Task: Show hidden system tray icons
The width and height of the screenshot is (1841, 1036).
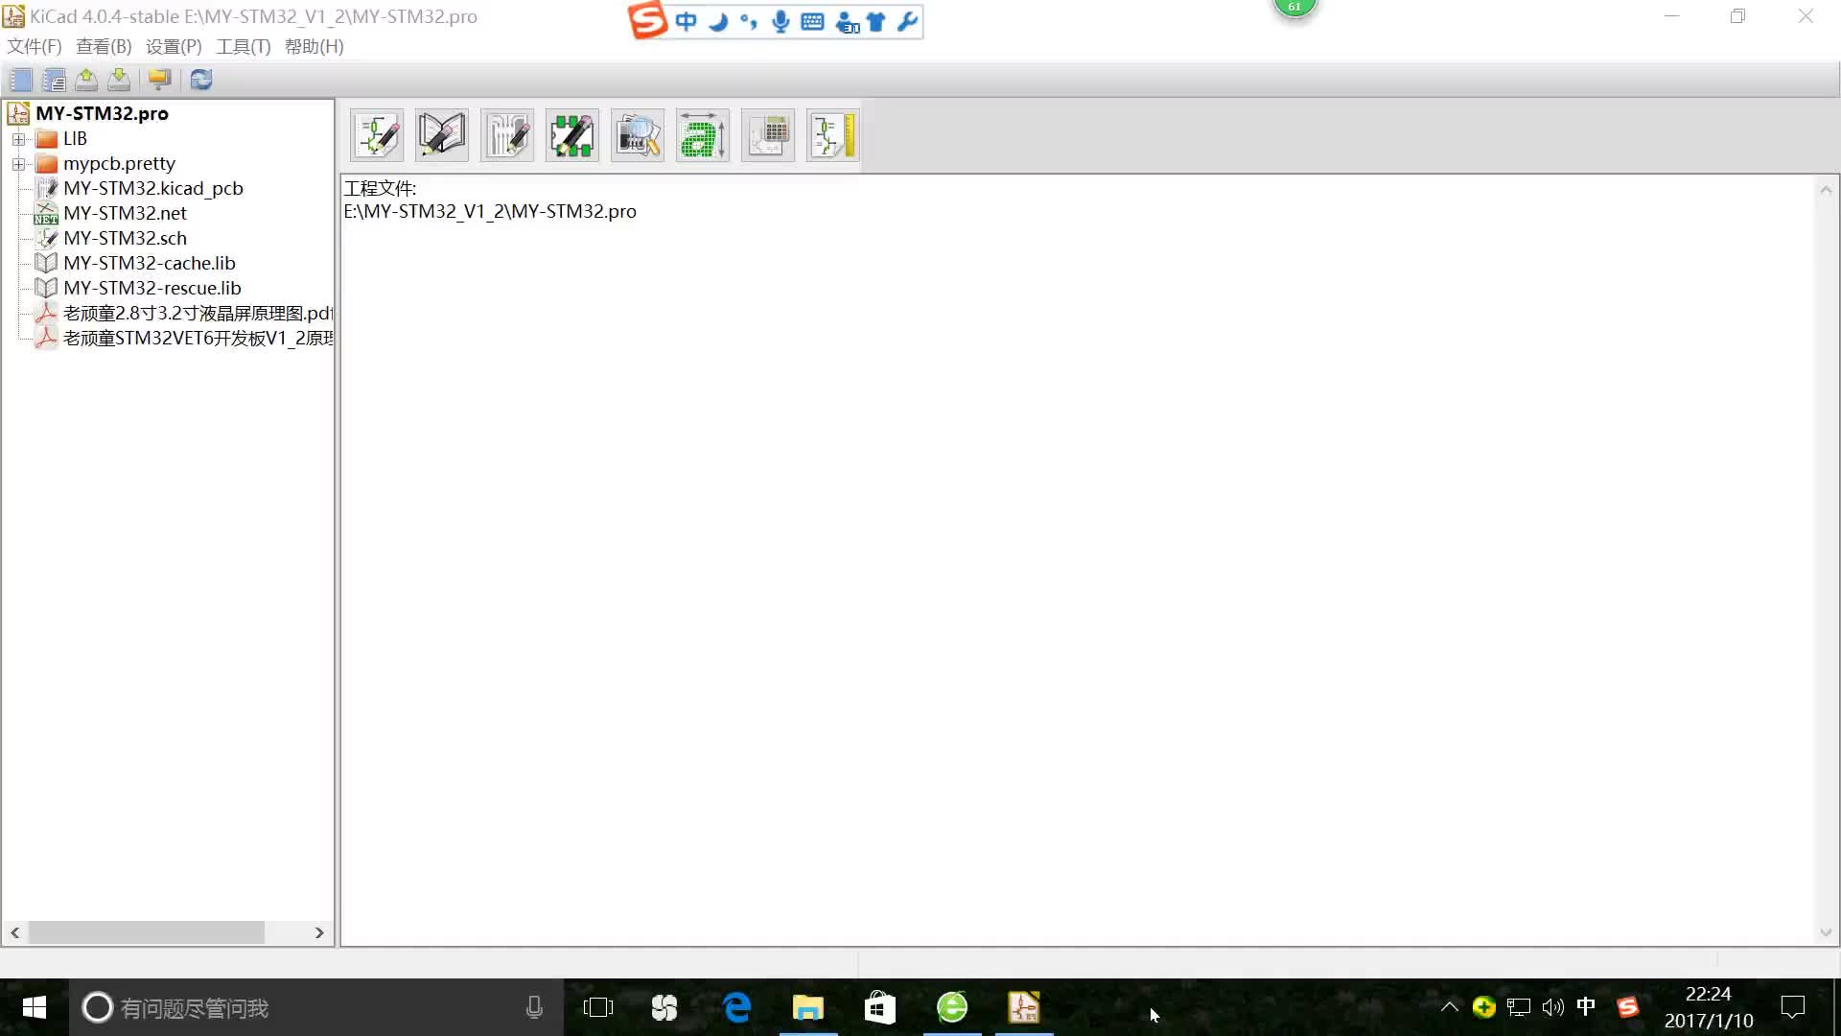Action: pos(1450,1007)
